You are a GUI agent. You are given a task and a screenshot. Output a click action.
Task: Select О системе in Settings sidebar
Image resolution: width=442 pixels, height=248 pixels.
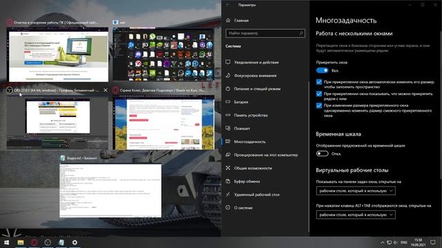pyautogui.click(x=243, y=208)
